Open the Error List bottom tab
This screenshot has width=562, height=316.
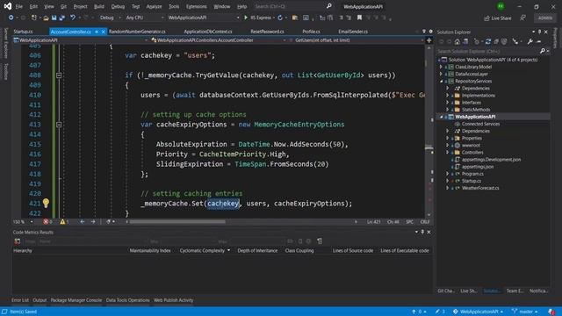coord(19,300)
